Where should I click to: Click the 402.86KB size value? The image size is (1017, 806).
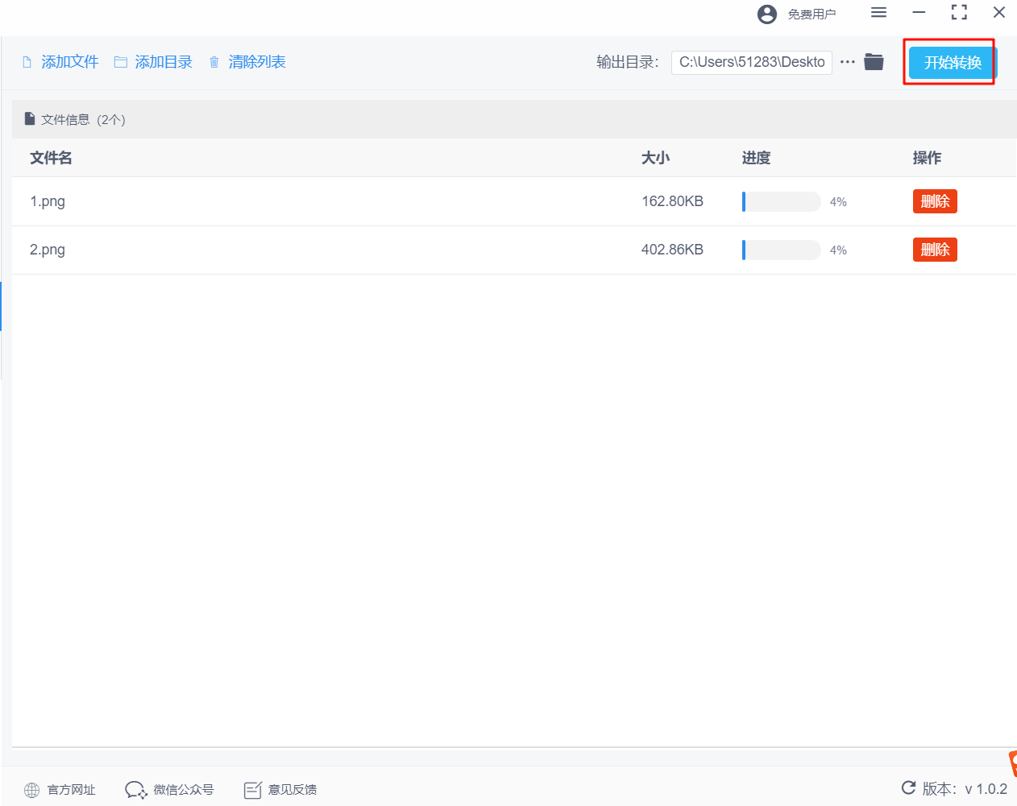(672, 250)
